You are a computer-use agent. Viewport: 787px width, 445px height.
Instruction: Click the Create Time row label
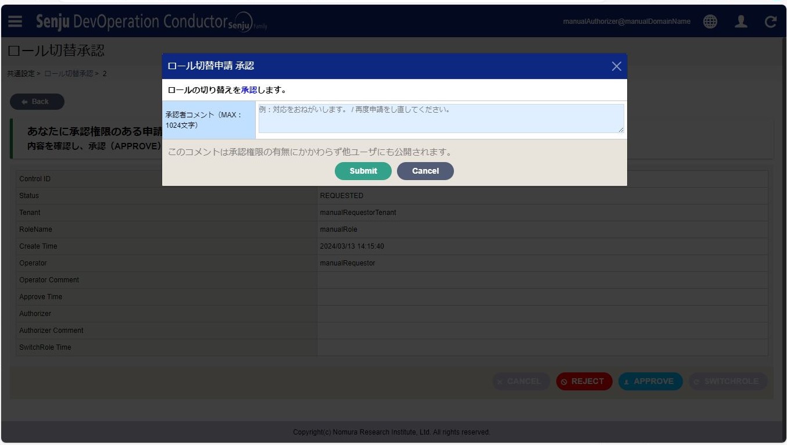38,246
